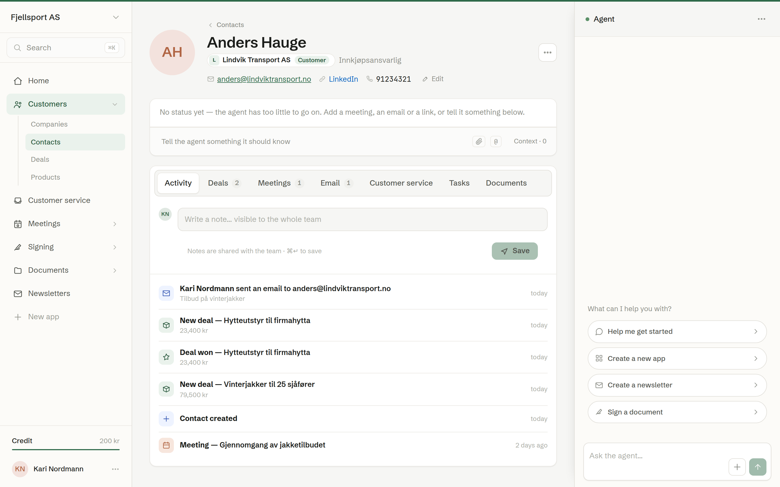780x487 pixels.
Task: Expand the Signing sidebar section
Action: 115,247
